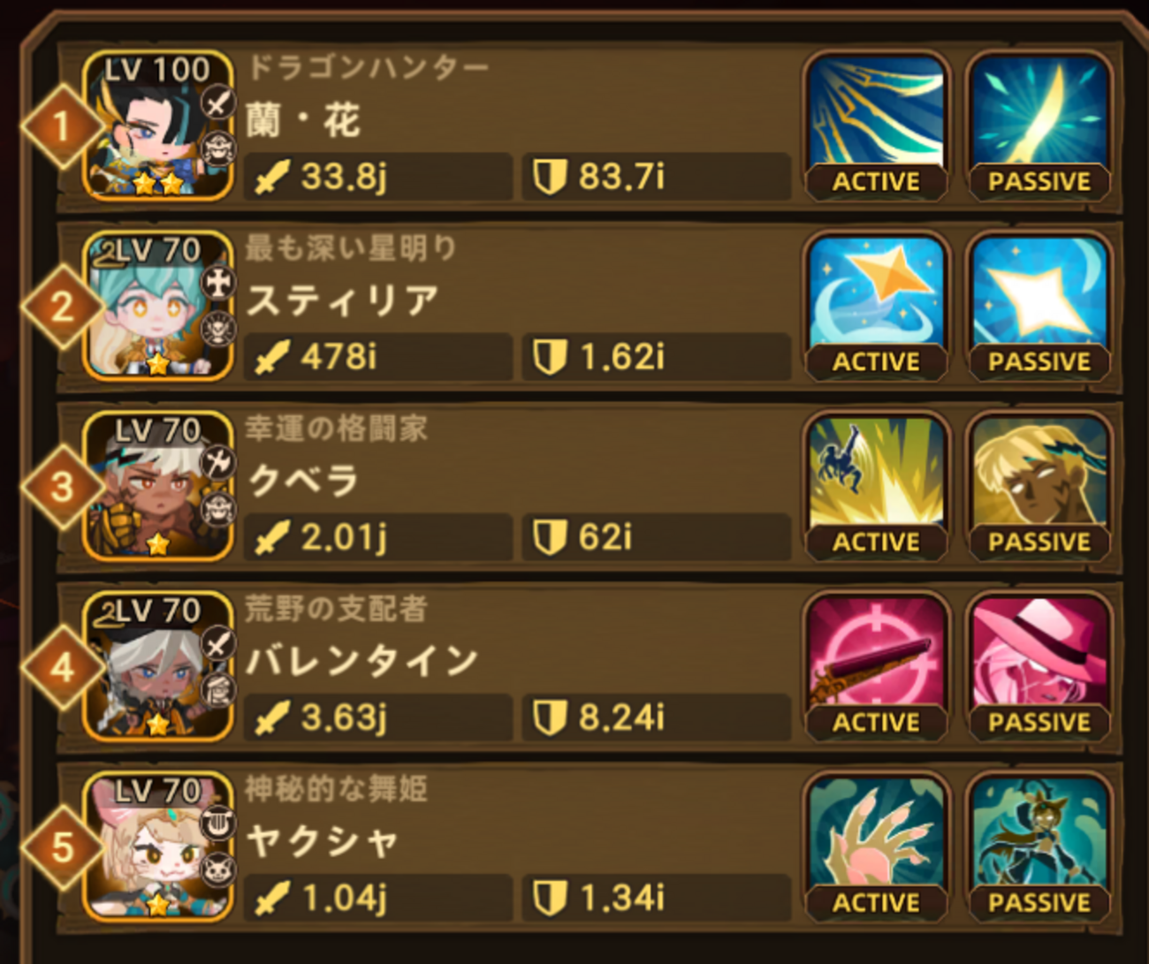View スティリア's PASSIVE skill icon
The width and height of the screenshot is (1149, 964).
[1039, 307]
